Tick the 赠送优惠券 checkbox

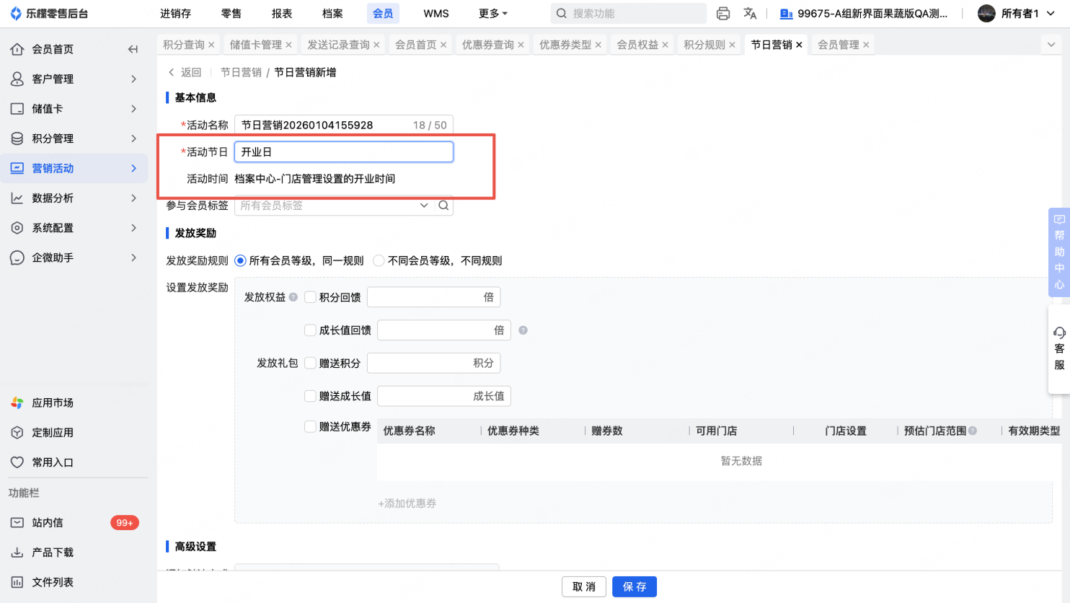point(310,427)
